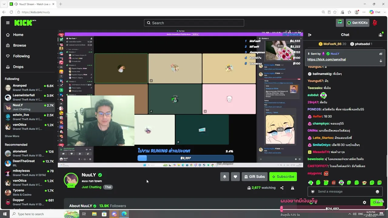The image size is (388, 218).
Task: Open the treasure chest rewards icon
Action: pos(340,22)
